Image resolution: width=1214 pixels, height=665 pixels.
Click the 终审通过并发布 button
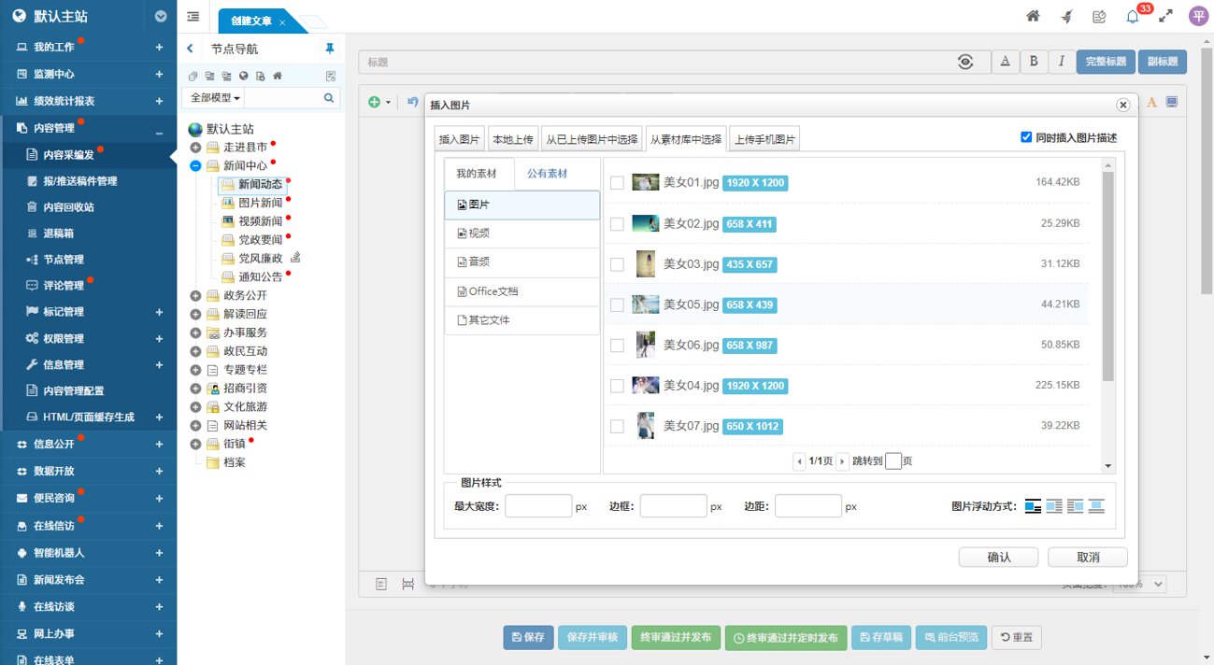click(x=676, y=637)
